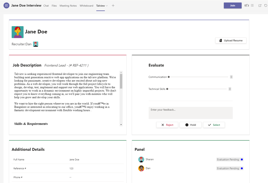Click the Upload Resume button
The image size is (268, 183).
(x=231, y=40)
